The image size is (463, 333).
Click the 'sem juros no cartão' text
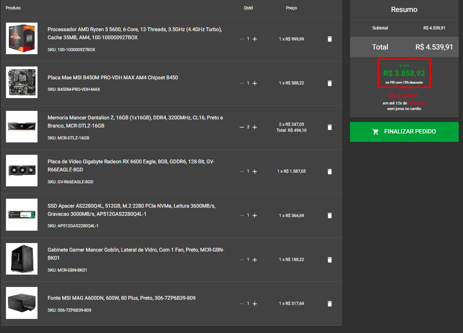(x=404, y=109)
